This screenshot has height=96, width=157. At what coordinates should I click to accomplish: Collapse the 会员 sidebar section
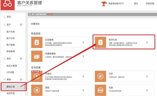[x=21, y=59]
